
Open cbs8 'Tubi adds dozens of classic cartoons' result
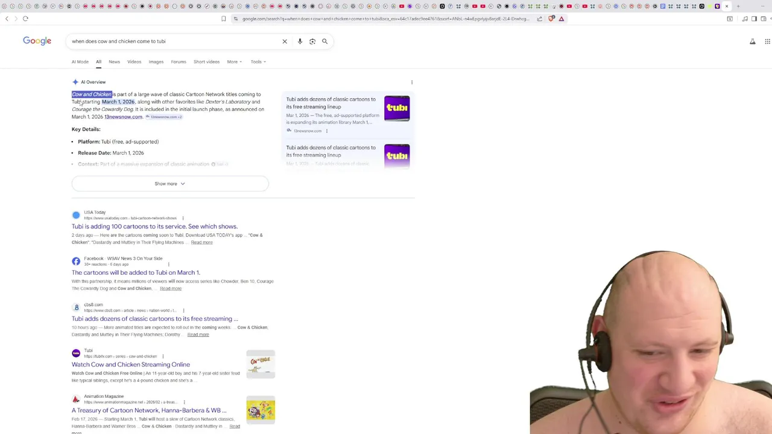click(154, 318)
